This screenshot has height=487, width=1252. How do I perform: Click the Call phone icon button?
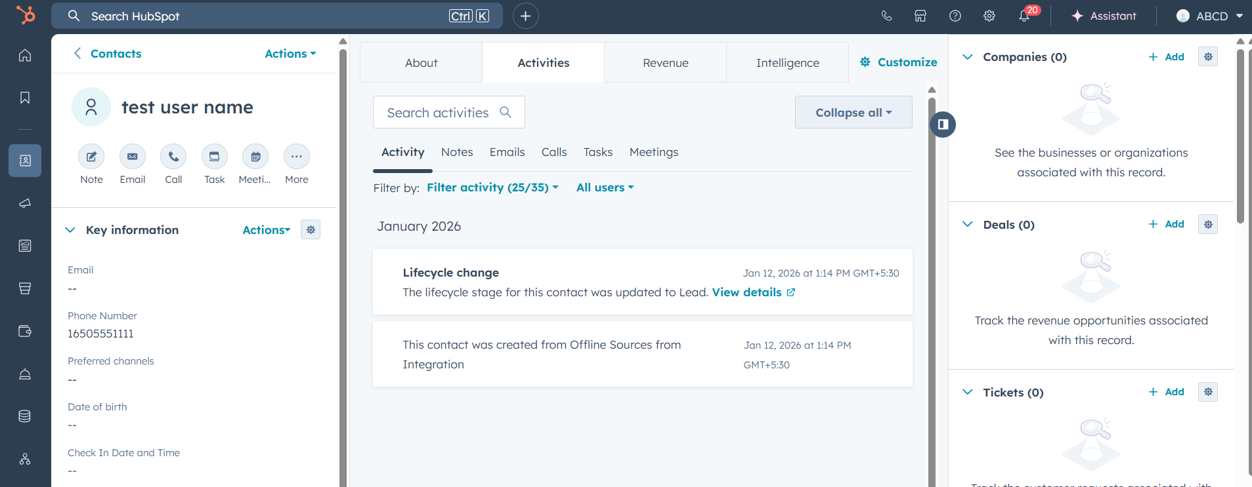click(x=173, y=157)
